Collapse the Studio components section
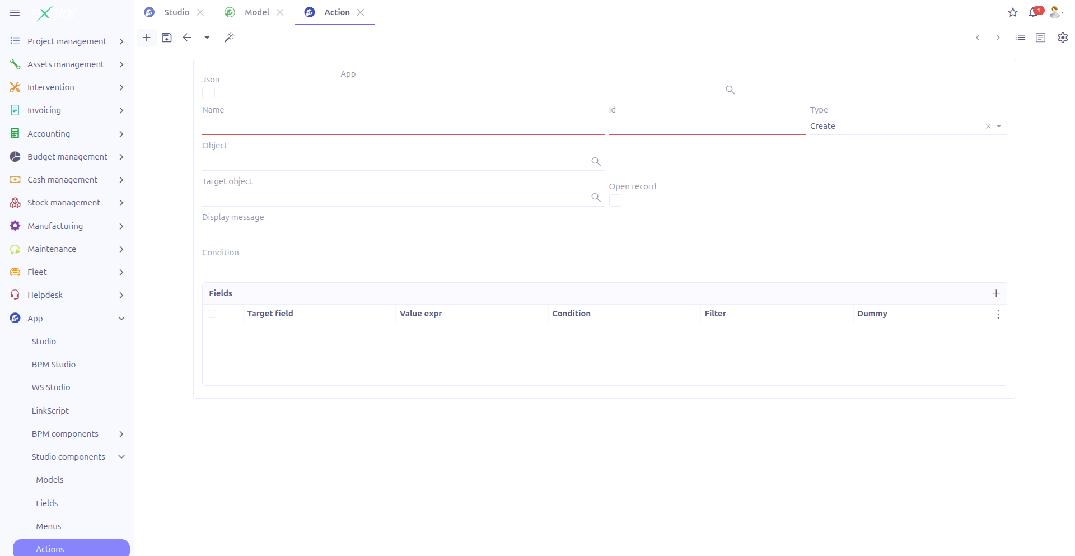The width and height of the screenshot is (1075, 556). pyautogui.click(x=121, y=457)
